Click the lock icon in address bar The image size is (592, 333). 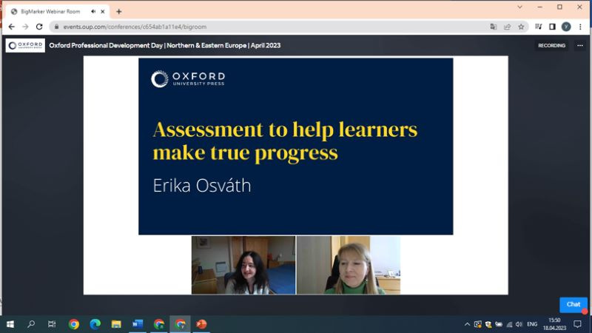point(57,27)
